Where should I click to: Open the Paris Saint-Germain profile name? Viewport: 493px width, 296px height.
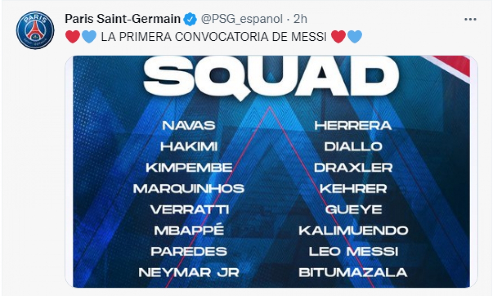(x=123, y=19)
